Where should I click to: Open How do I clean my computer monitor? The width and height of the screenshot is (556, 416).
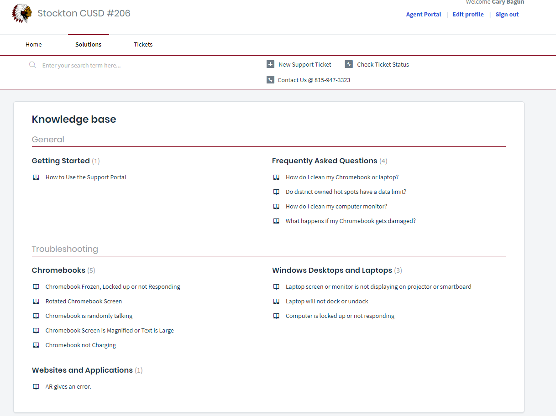tap(336, 206)
